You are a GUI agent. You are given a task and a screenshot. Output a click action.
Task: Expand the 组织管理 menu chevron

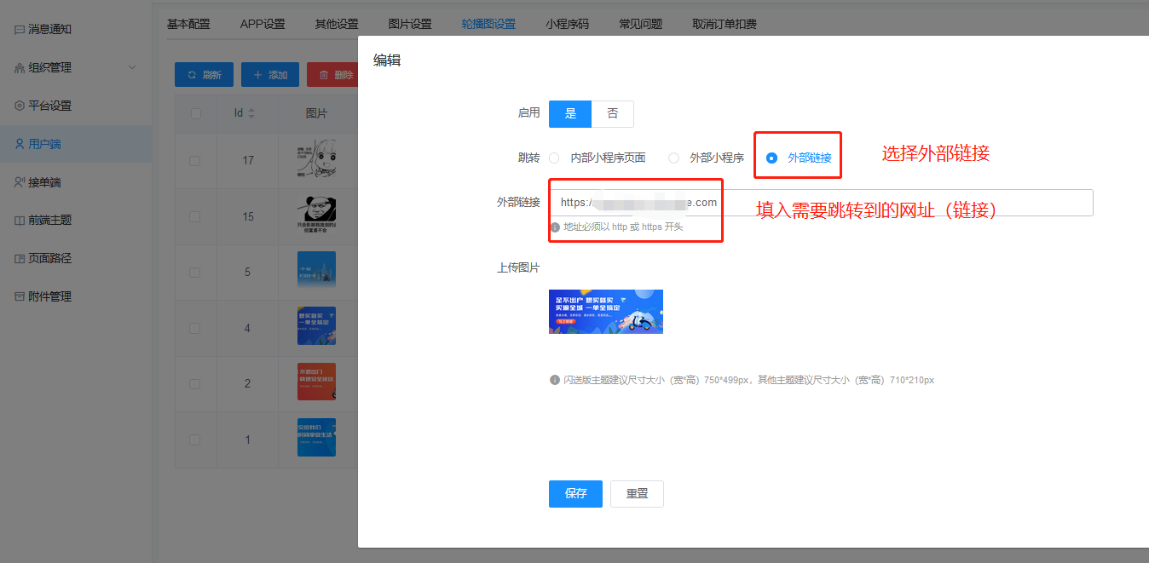[131, 67]
